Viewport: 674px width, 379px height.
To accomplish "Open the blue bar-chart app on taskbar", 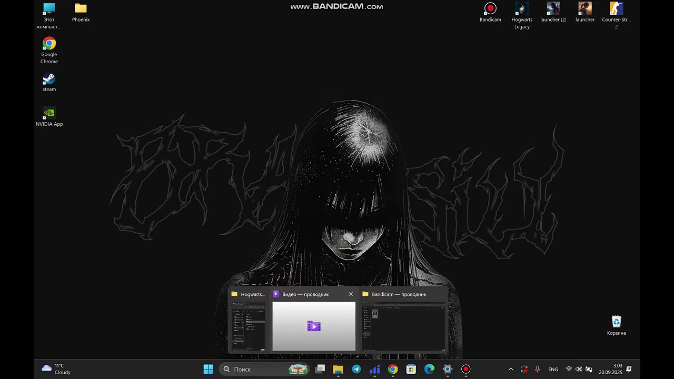I will tap(374, 369).
